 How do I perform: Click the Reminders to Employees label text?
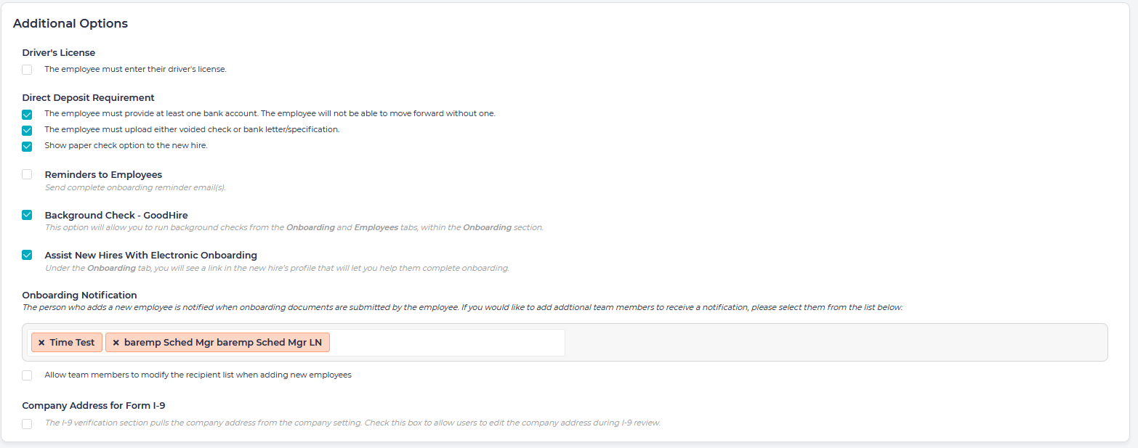click(x=103, y=175)
